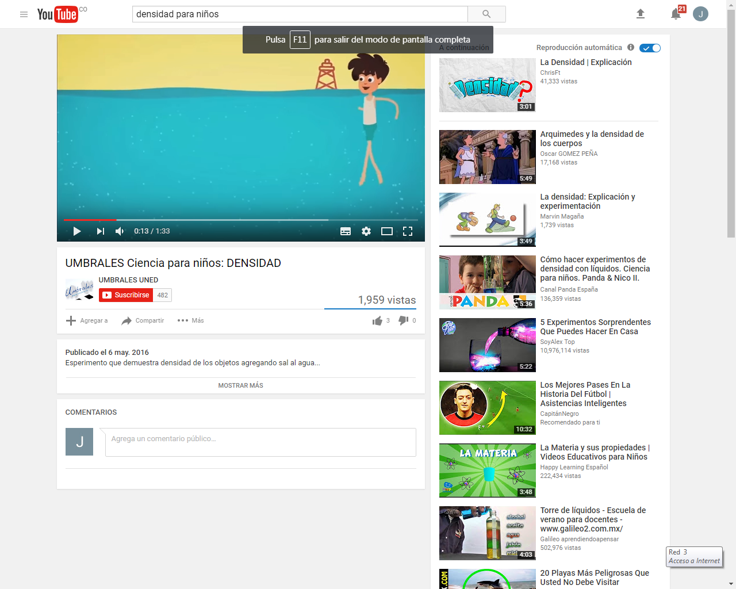
Task: Open UMBRALES UNED channel link
Action: click(128, 280)
